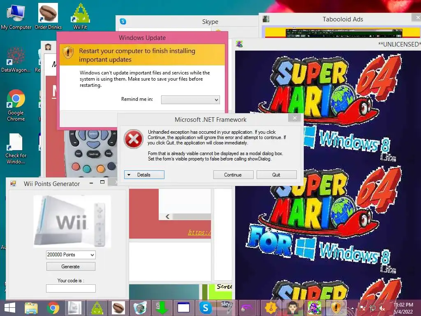Viewport: 421px width, 316px height.
Task: Click the muted volume tray icon
Action: pos(382,308)
